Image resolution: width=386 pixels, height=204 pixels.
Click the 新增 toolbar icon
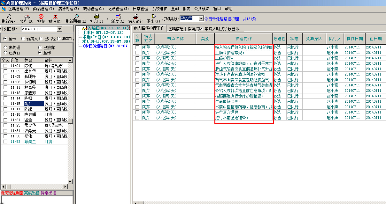click(118, 16)
